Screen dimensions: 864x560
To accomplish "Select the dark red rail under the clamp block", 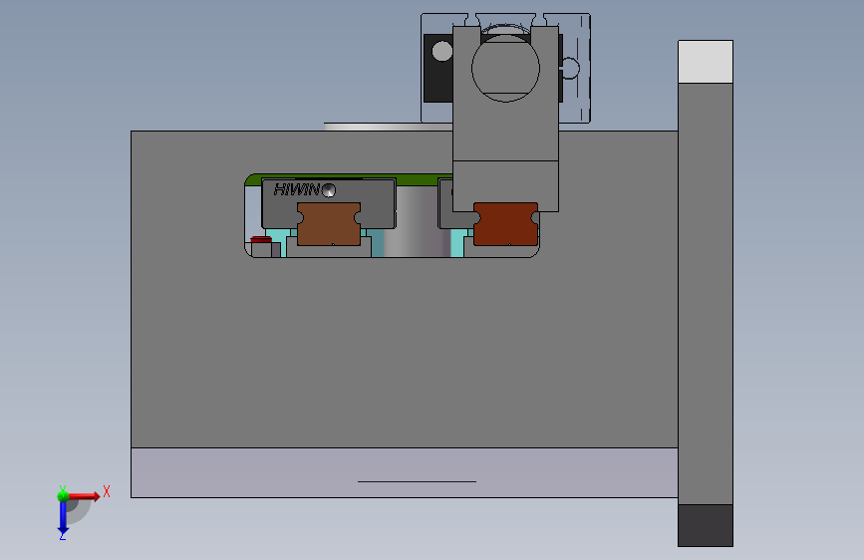I will tap(506, 224).
